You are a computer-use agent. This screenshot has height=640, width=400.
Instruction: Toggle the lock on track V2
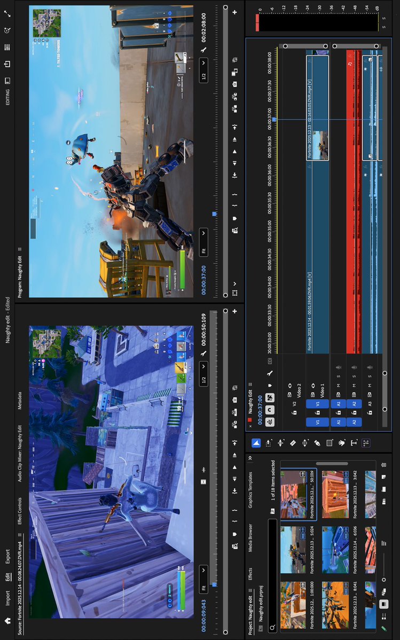tap(294, 413)
